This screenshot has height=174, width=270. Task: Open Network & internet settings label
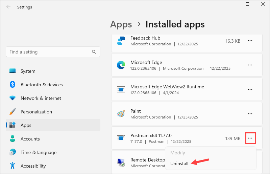(41, 98)
